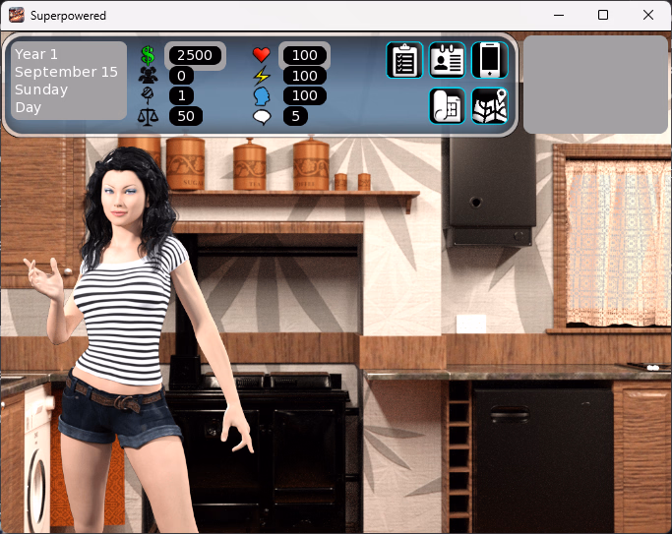This screenshot has width=672, height=534.
Task: Click the empty gray panel at top right
Action: (595, 85)
